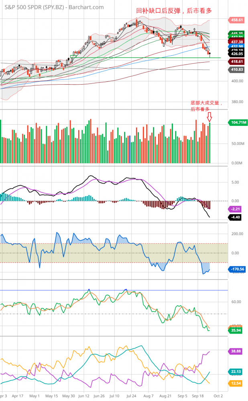Click the 458.61 upper band price tag
248x401 pixels.
tap(236, 20)
